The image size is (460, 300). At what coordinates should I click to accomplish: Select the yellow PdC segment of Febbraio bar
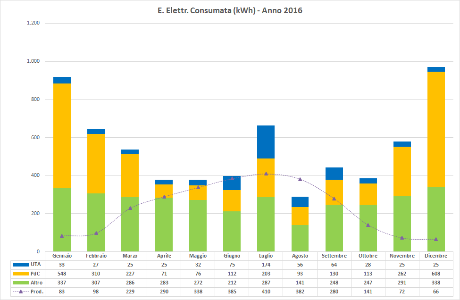click(x=96, y=163)
